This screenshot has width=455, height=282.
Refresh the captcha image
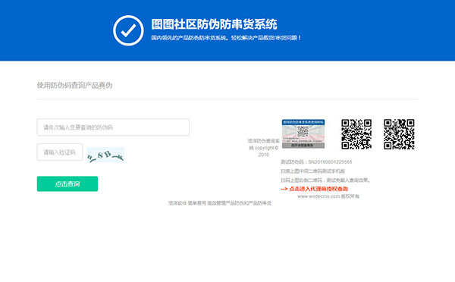(x=105, y=155)
